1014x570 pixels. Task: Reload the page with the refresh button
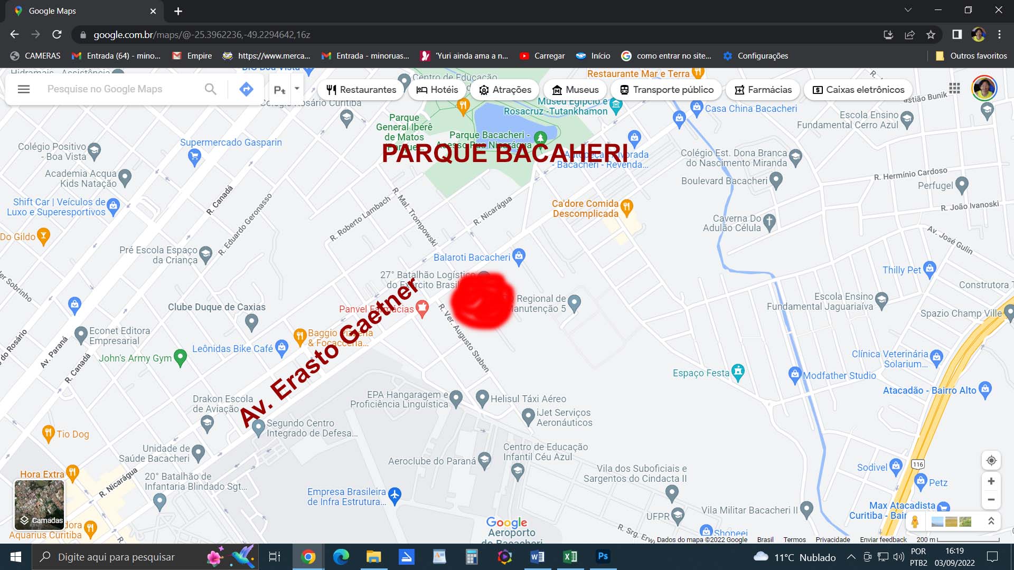coord(57,34)
